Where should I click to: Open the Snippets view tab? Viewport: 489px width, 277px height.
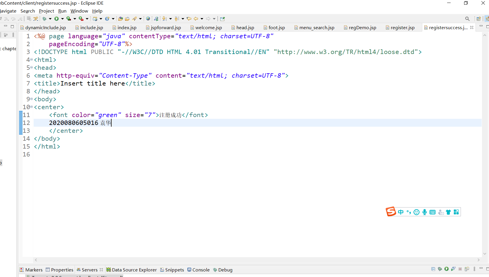(x=172, y=270)
